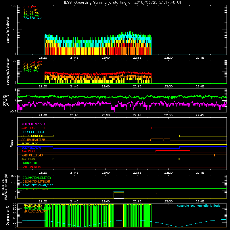This screenshot has width=230, height=230.
Task: Click the 0.1-0.3 MeV legend label
Action: click(33, 62)
